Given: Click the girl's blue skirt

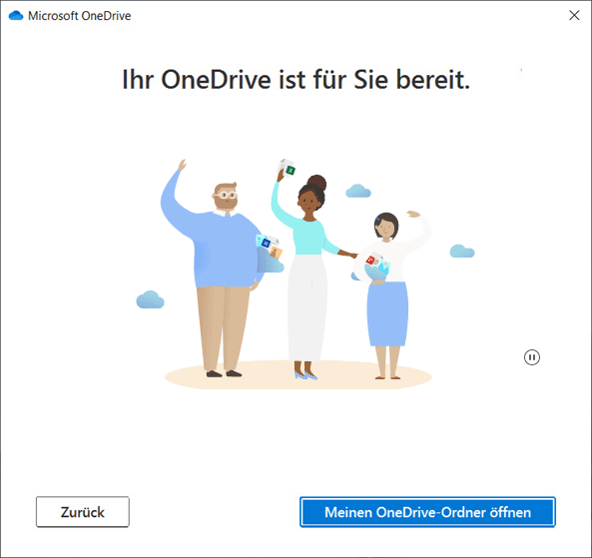Looking at the screenshot, I should pyautogui.click(x=387, y=314).
